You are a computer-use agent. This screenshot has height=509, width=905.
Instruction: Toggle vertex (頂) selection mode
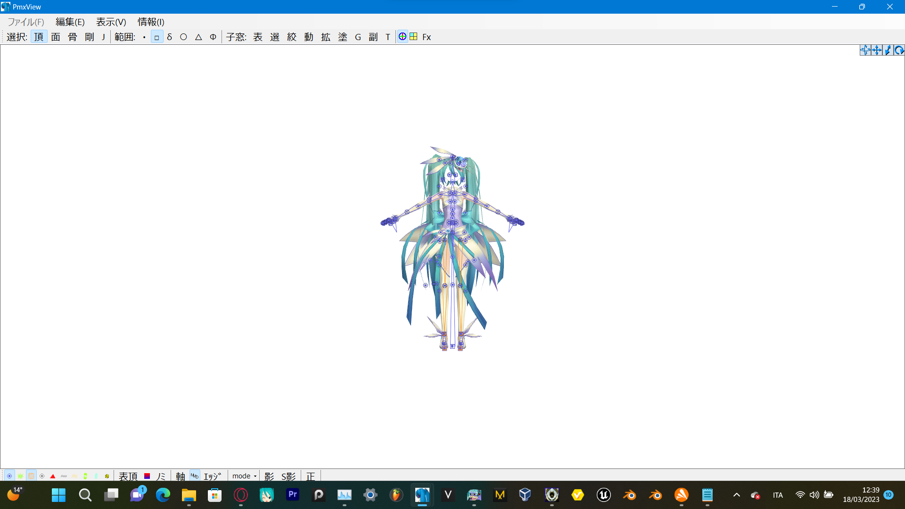39,37
